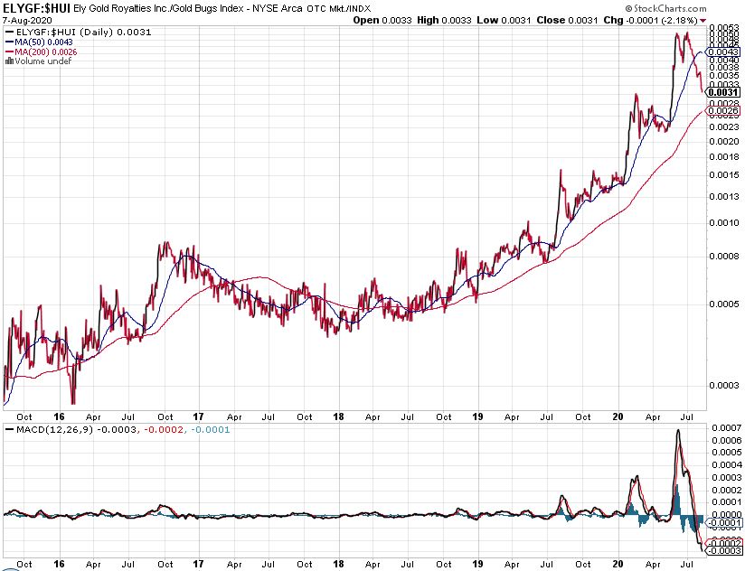745x571 pixels.
Task: Click the 0.0005 price axis label
Action: coord(724,304)
